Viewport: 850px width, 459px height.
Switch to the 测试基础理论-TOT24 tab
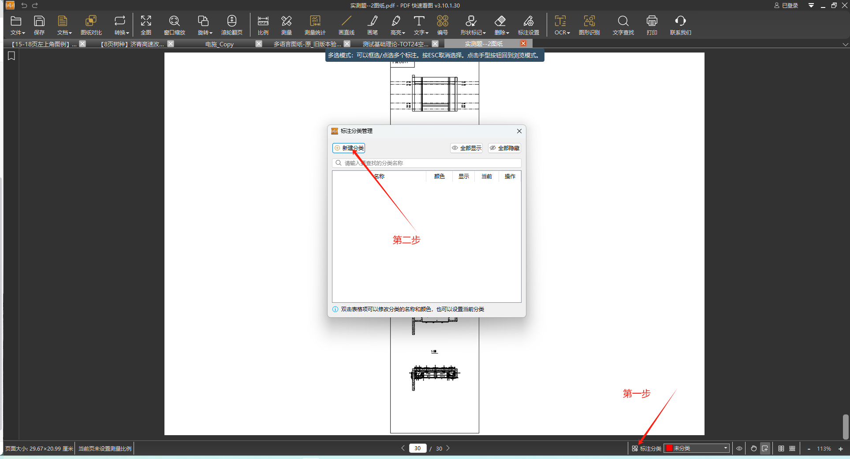pos(395,44)
